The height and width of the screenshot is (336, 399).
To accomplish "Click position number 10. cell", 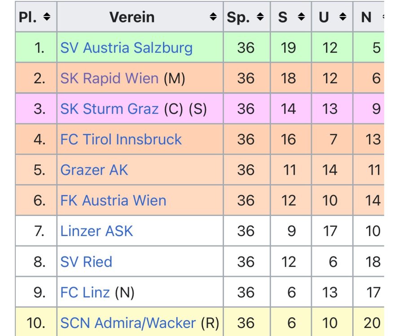I will tap(36, 323).
